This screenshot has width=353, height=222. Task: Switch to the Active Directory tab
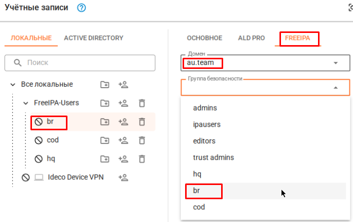(x=93, y=38)
